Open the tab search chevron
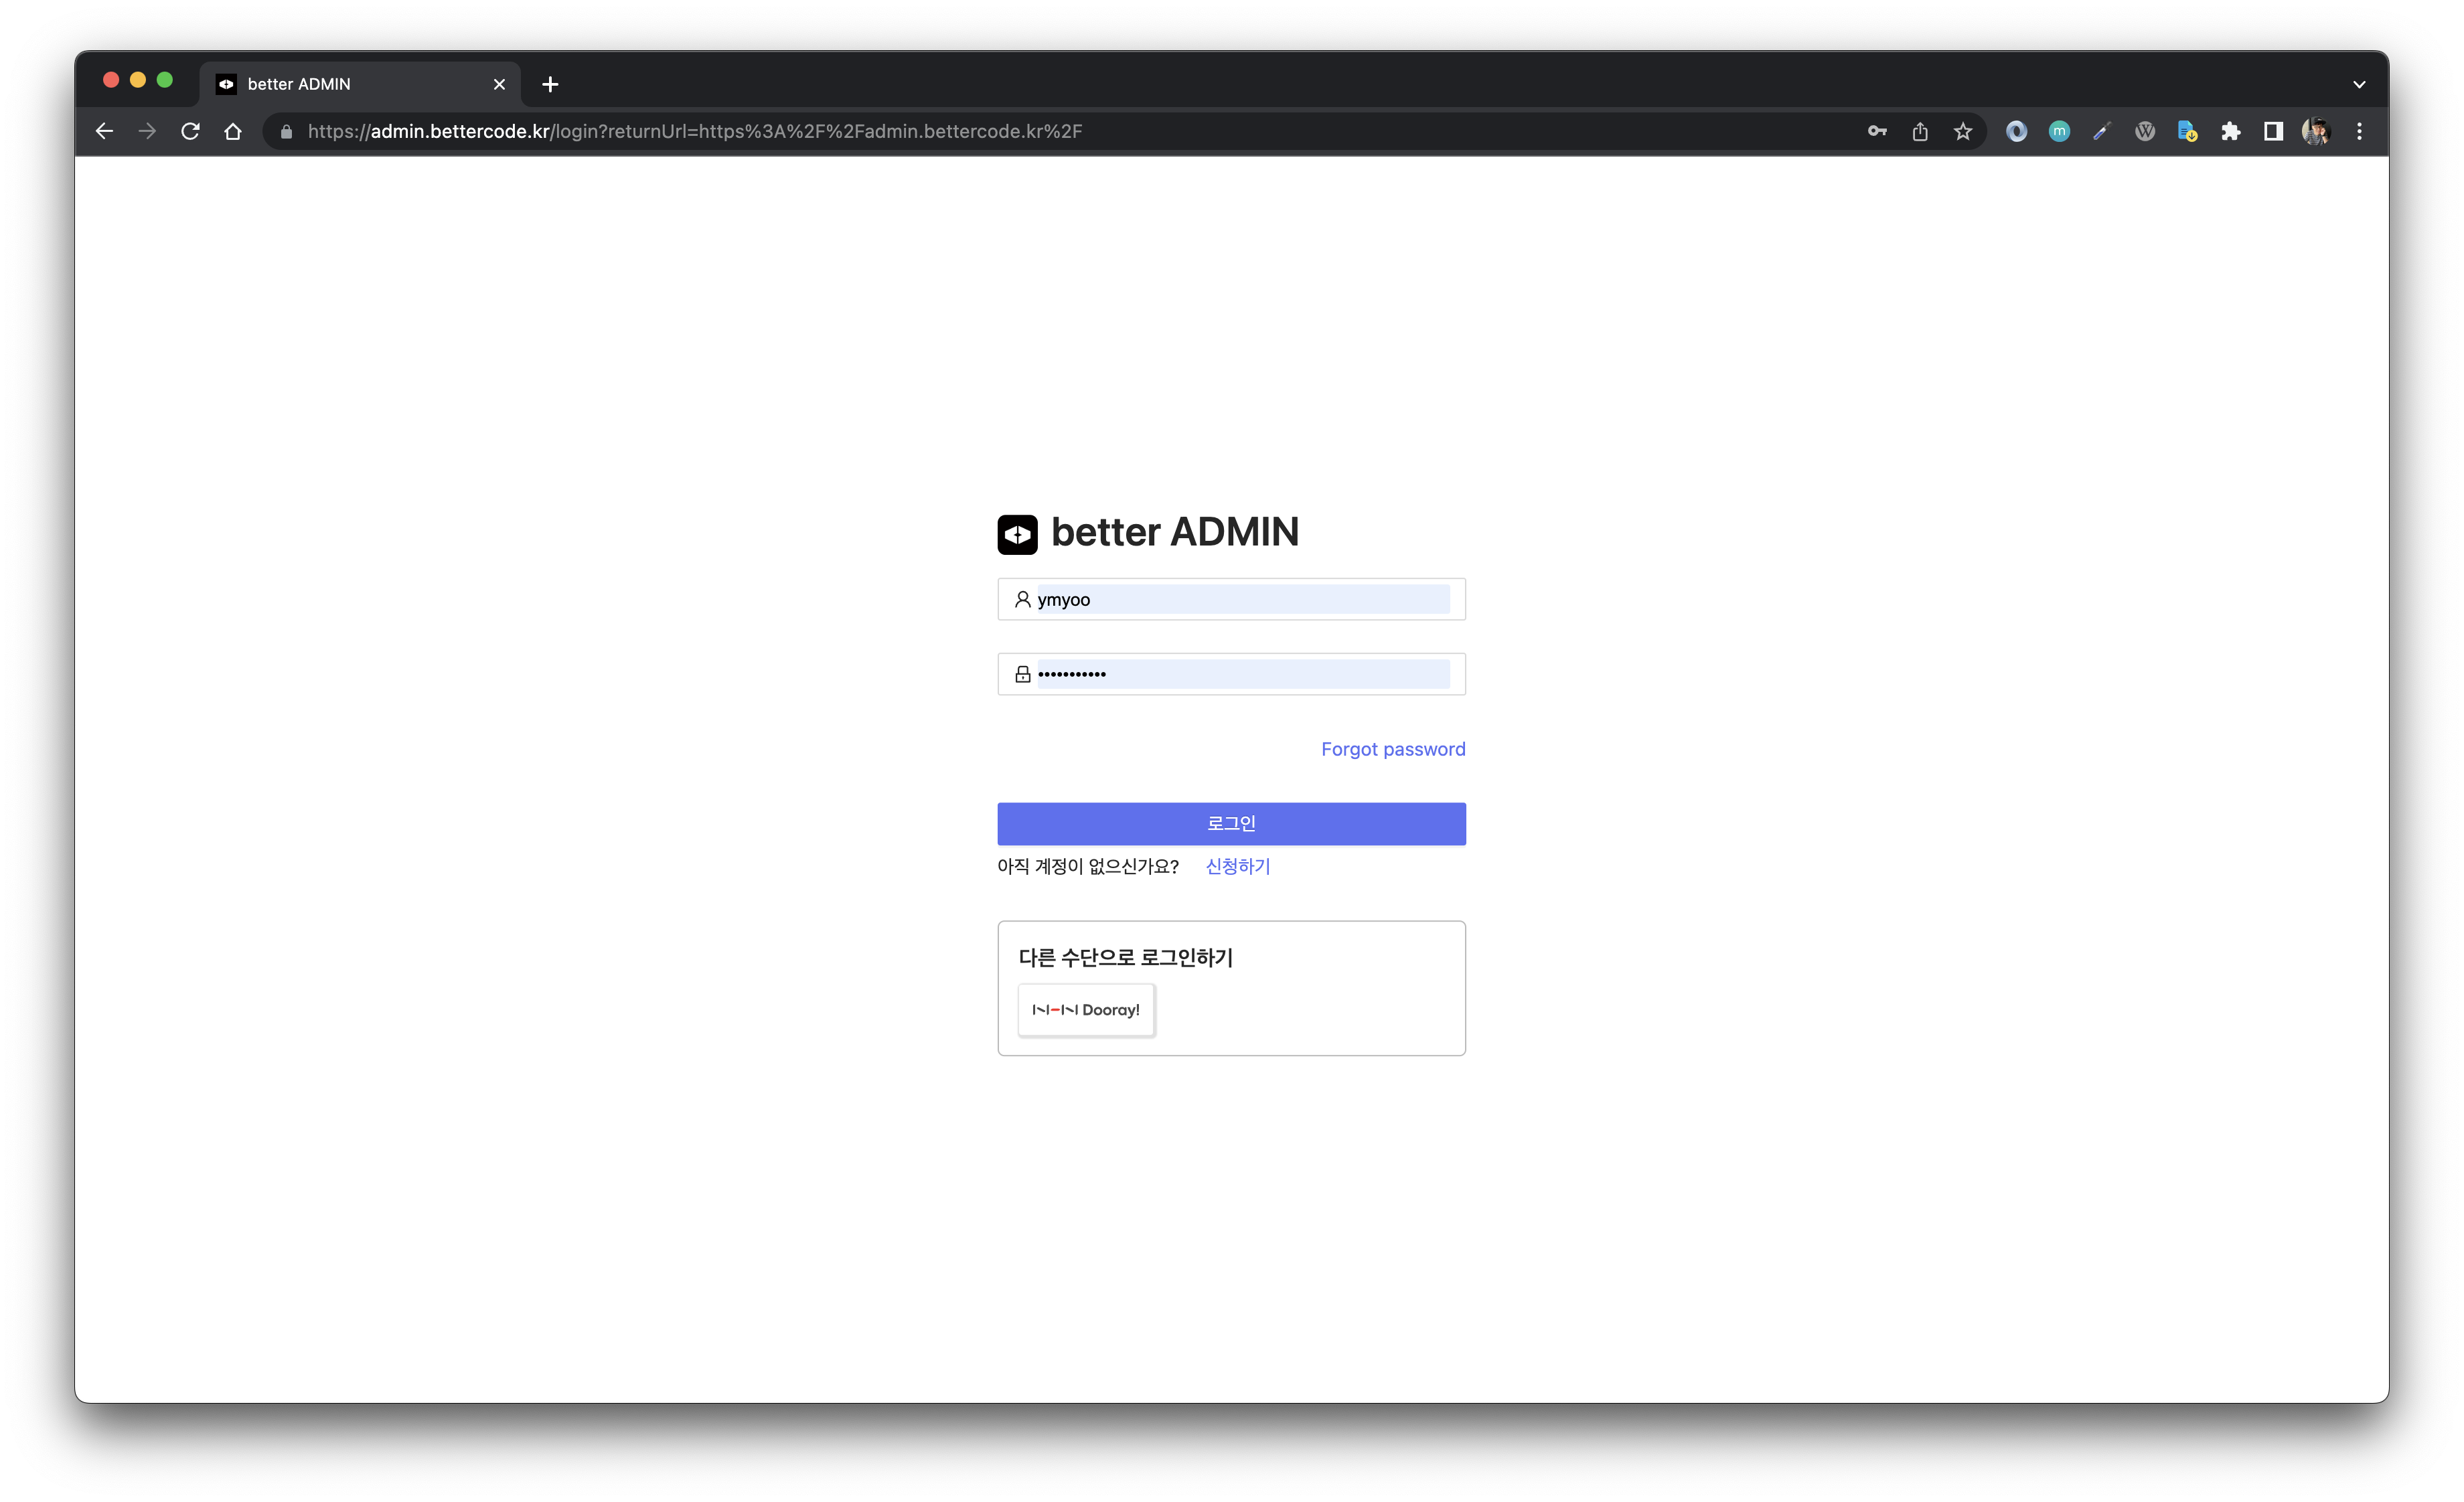 [2359, 84]
